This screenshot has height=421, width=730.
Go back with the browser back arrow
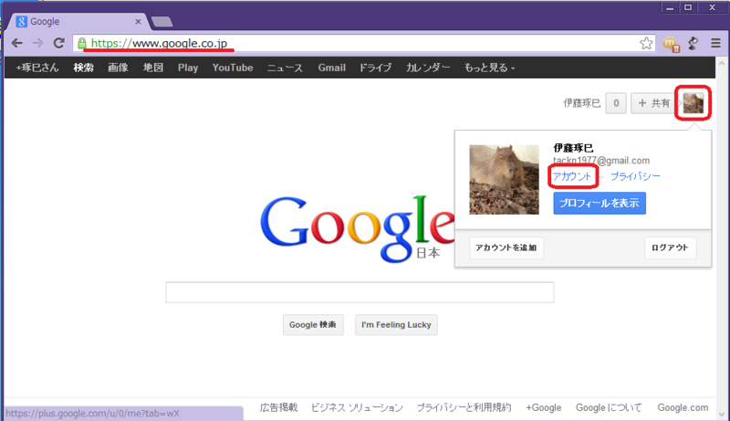pyautogui.click(x=17, y=43)
